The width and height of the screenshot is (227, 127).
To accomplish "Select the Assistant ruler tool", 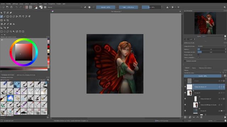I will pos(1,28).
